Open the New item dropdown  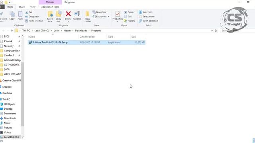point(100,12)
